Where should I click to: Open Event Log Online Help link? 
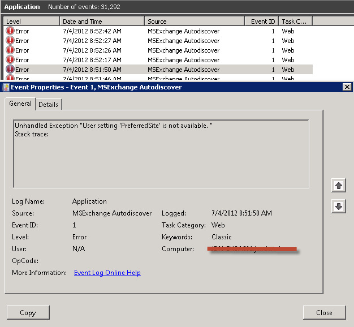point(107,273)
